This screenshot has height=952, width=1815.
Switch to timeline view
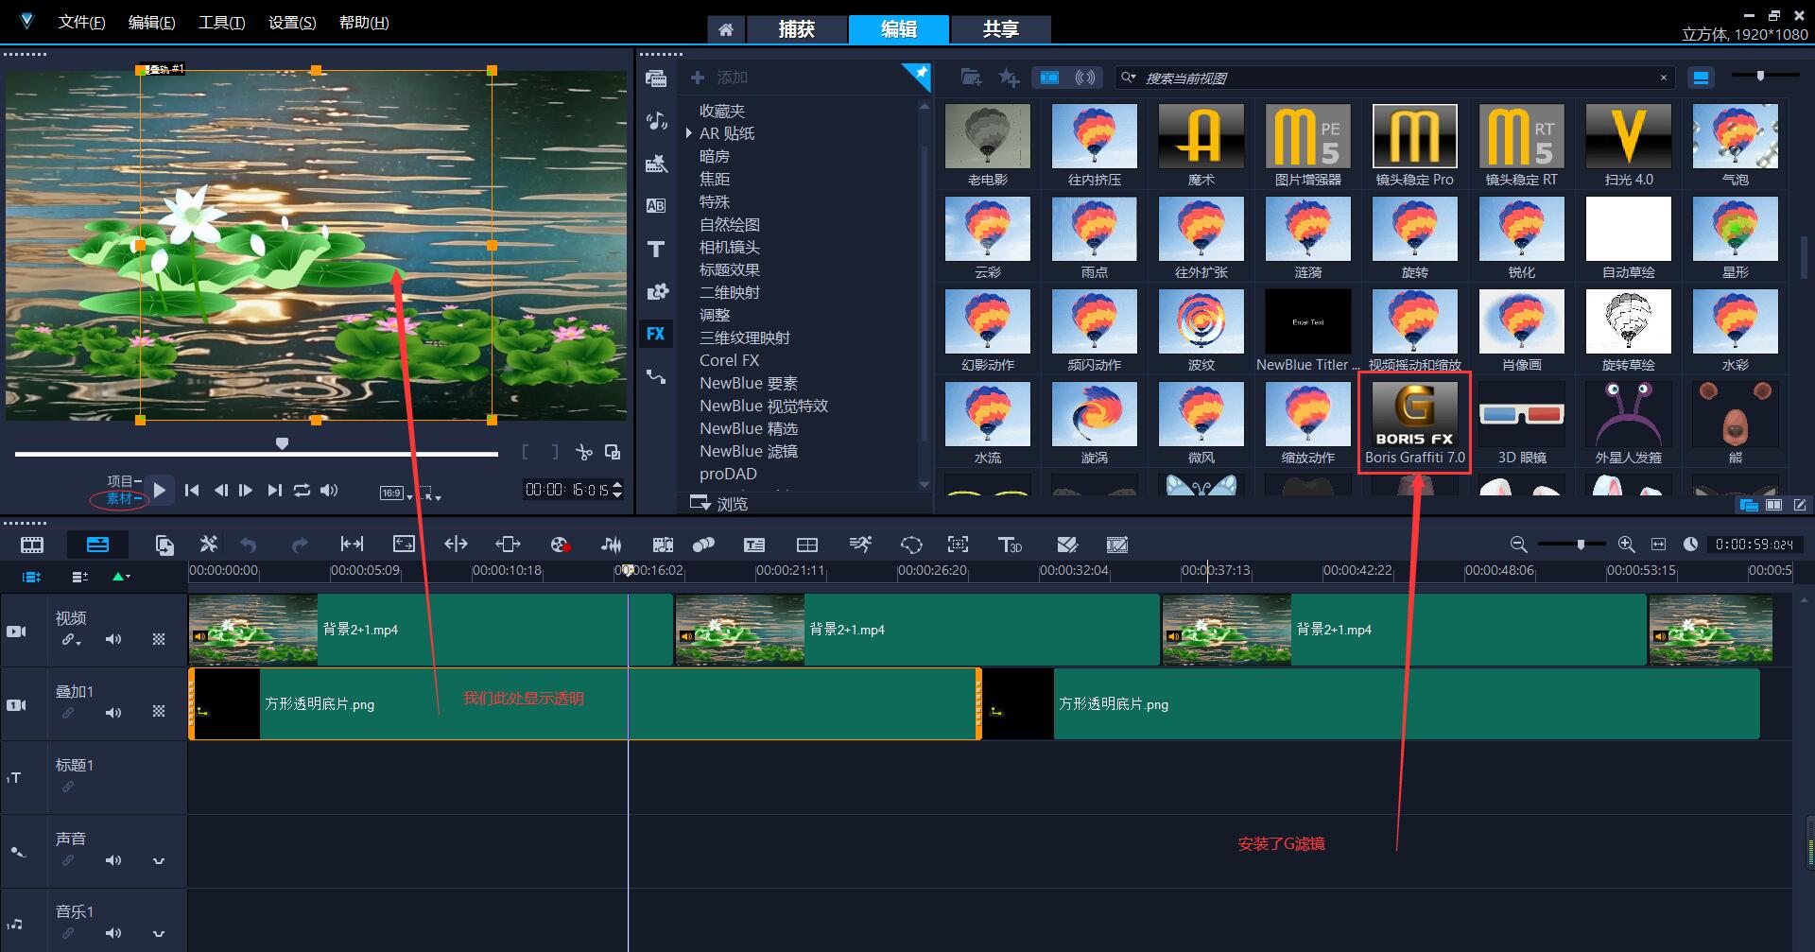pyautogui.click(x=97, y=545)
